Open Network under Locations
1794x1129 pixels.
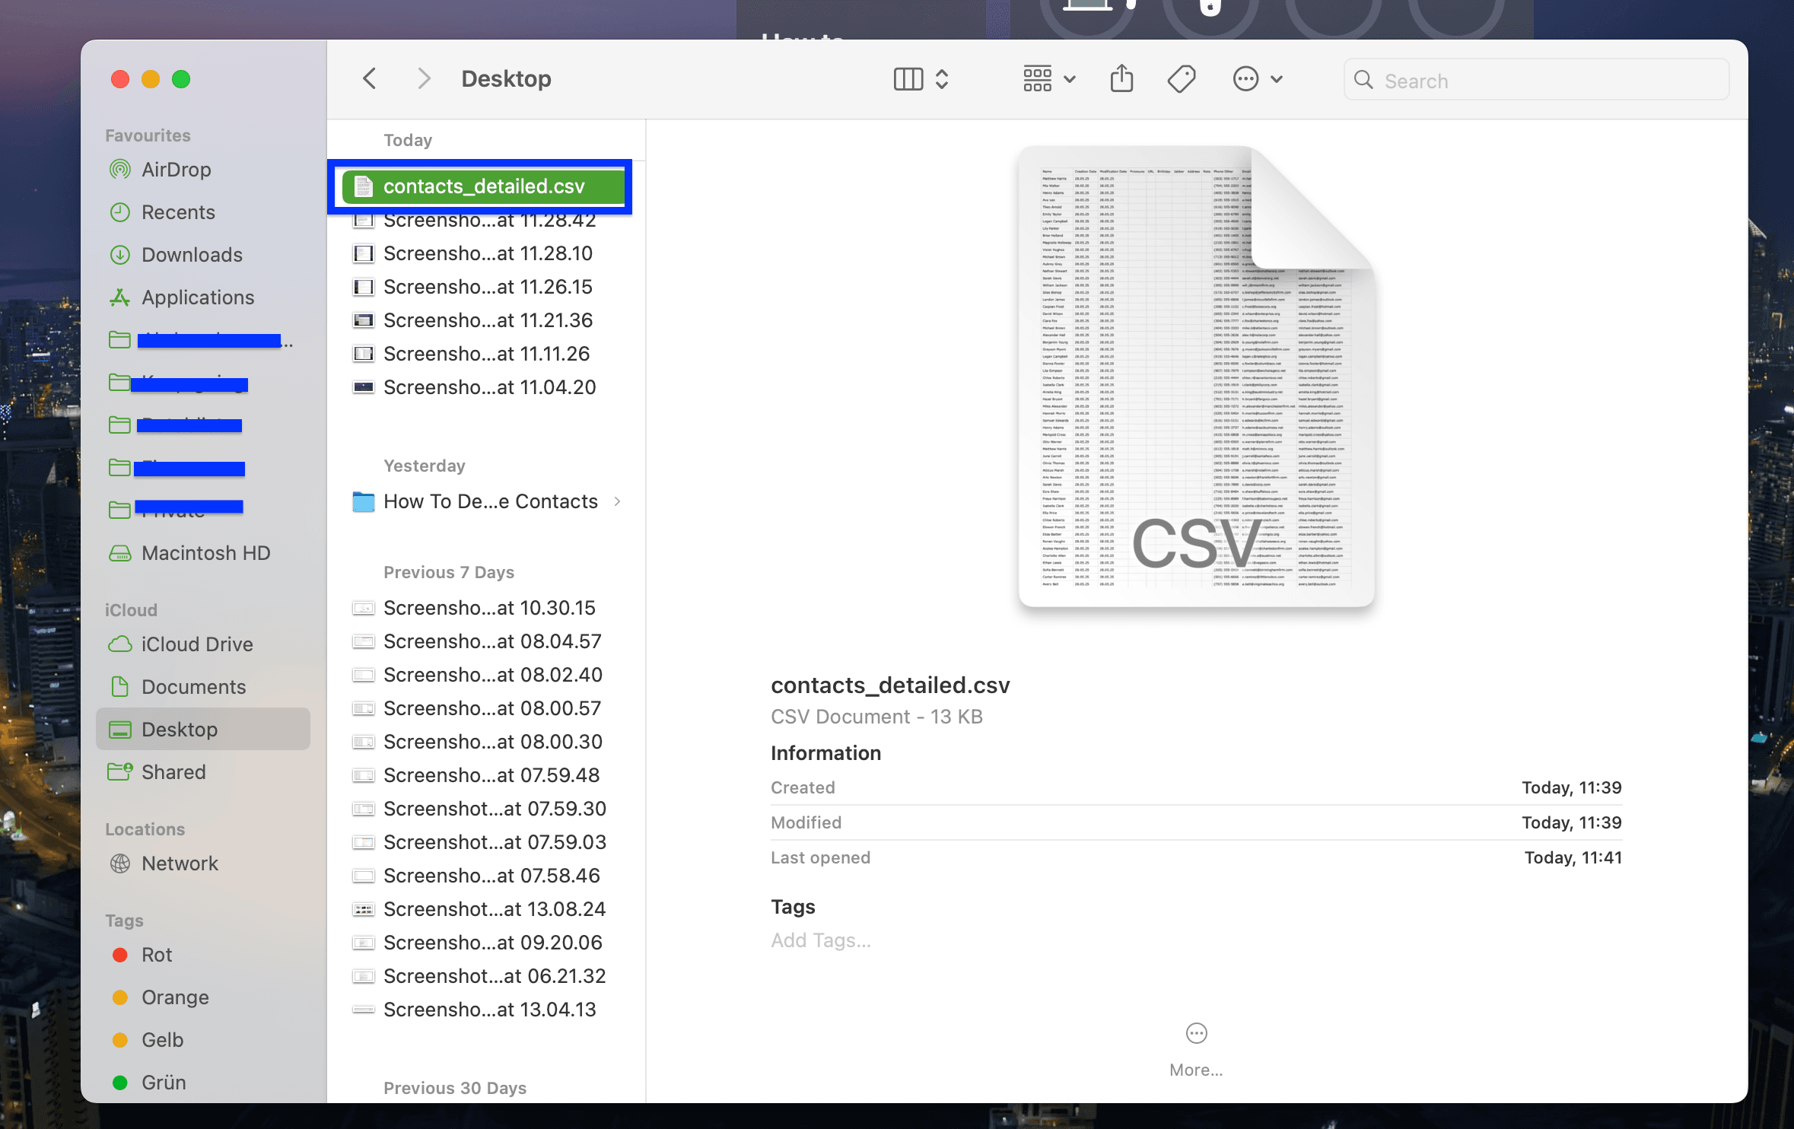point(180,863)
